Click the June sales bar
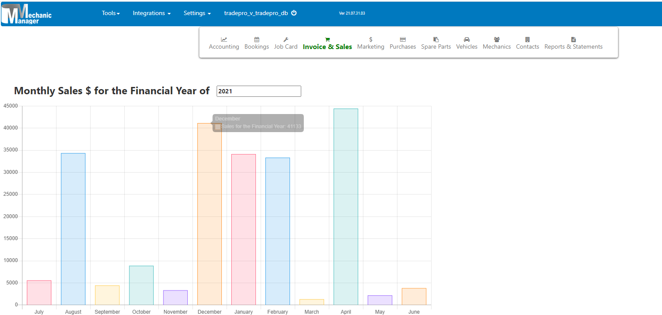Screen dimensions: 662x315 click(414, 296)
